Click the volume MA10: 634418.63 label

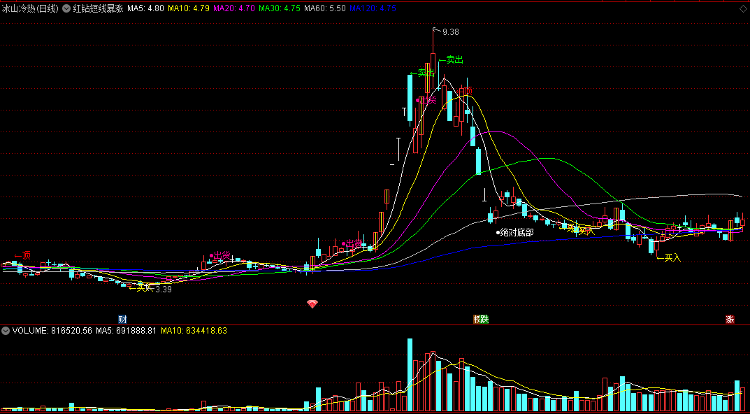click(x=194, y=330)
